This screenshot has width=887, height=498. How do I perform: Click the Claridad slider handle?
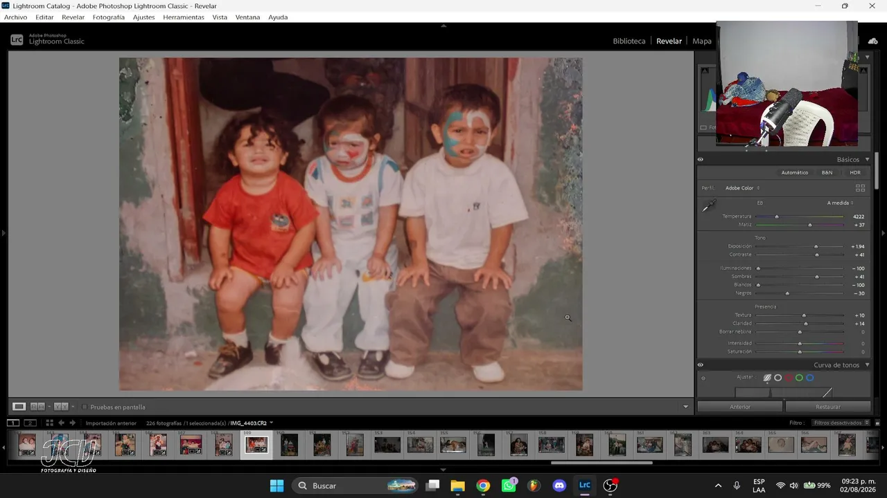(x=805, y=324)
